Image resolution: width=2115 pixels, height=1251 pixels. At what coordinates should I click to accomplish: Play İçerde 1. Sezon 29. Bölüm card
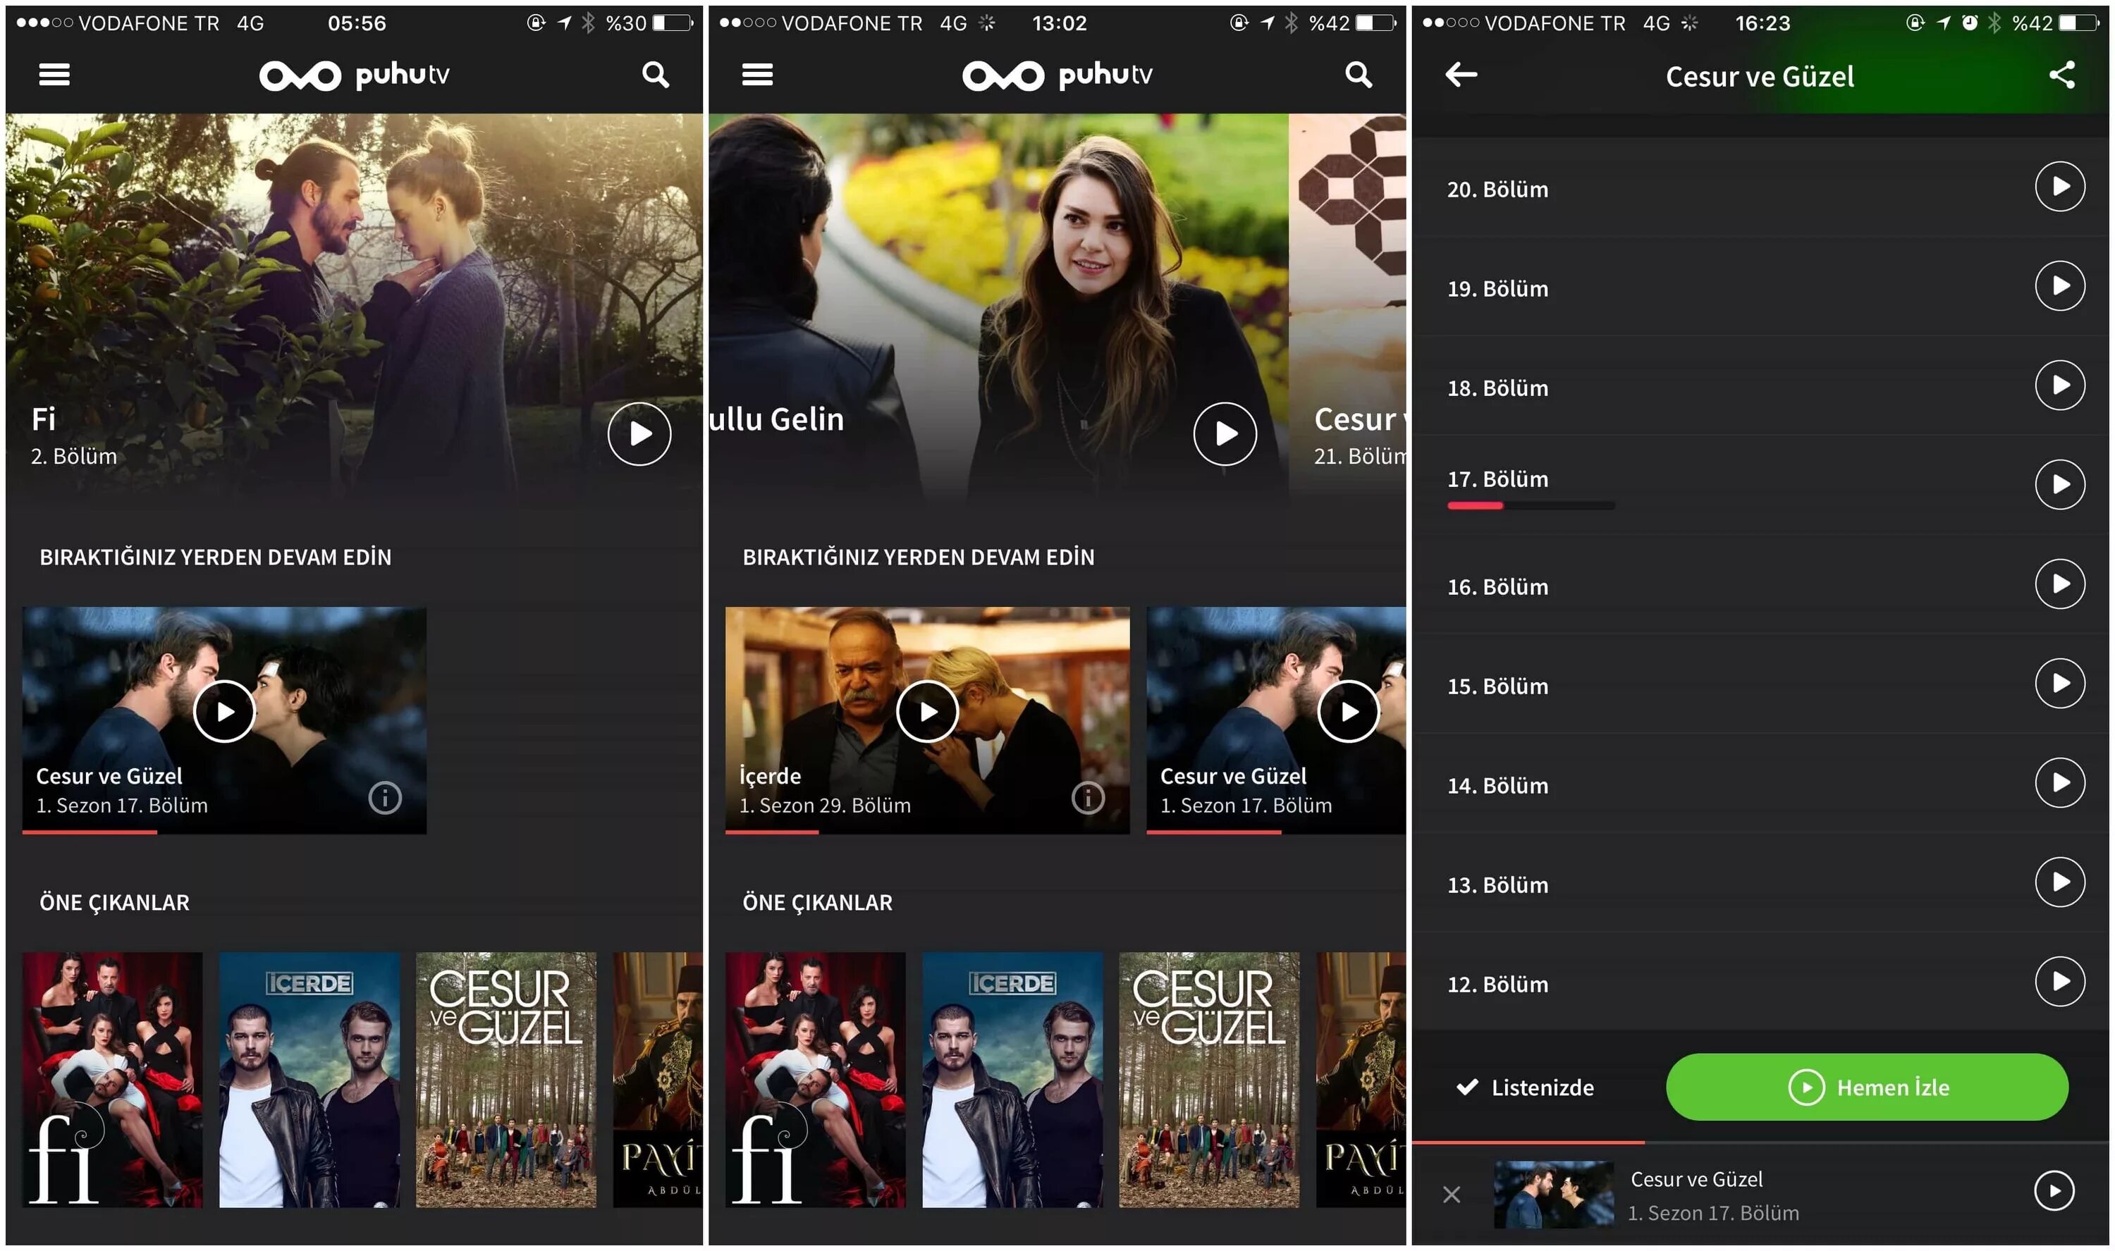(x=927, y=713)
